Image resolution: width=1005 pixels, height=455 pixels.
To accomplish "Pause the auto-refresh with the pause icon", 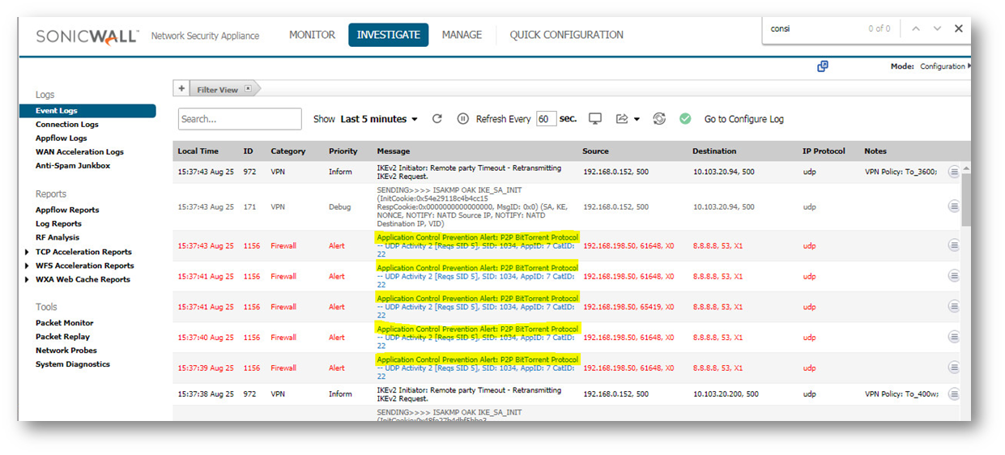I will point(463,119).
